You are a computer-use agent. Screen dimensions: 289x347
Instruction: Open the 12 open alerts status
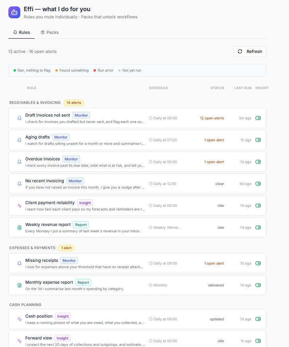(212, 118)
